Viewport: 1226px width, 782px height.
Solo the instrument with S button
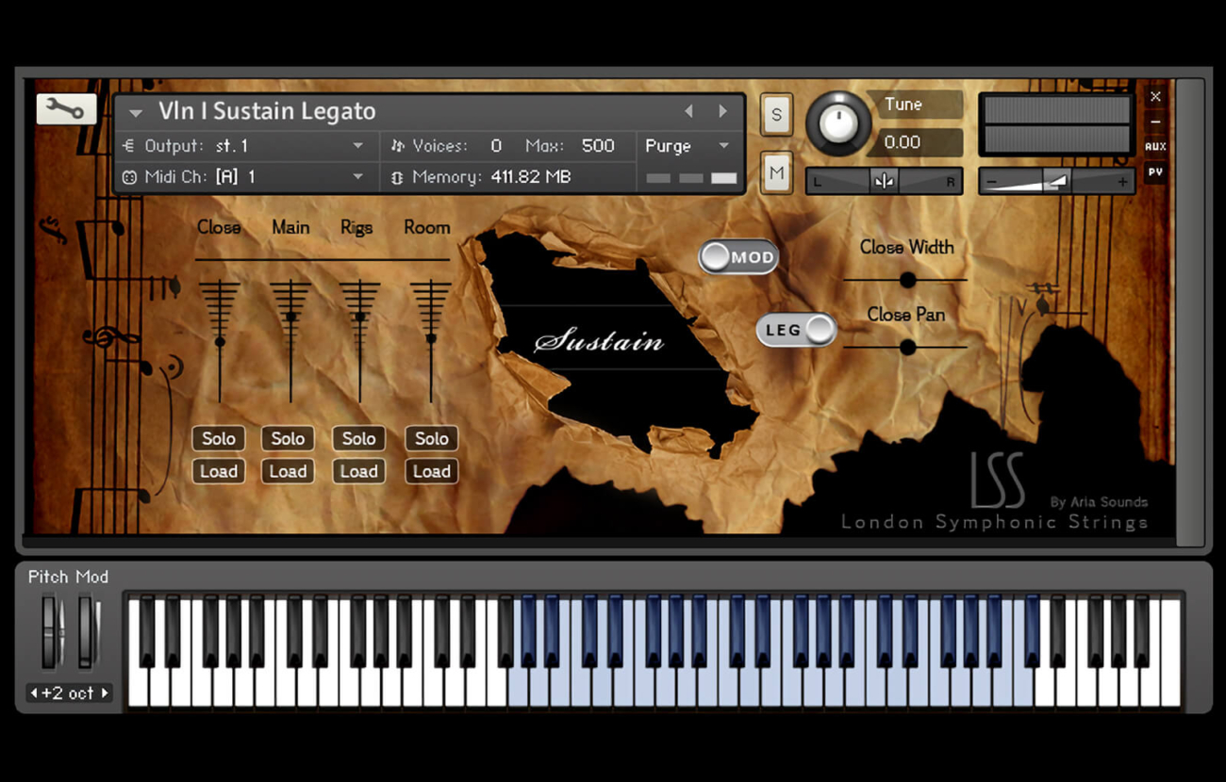[x=776, y=115]
